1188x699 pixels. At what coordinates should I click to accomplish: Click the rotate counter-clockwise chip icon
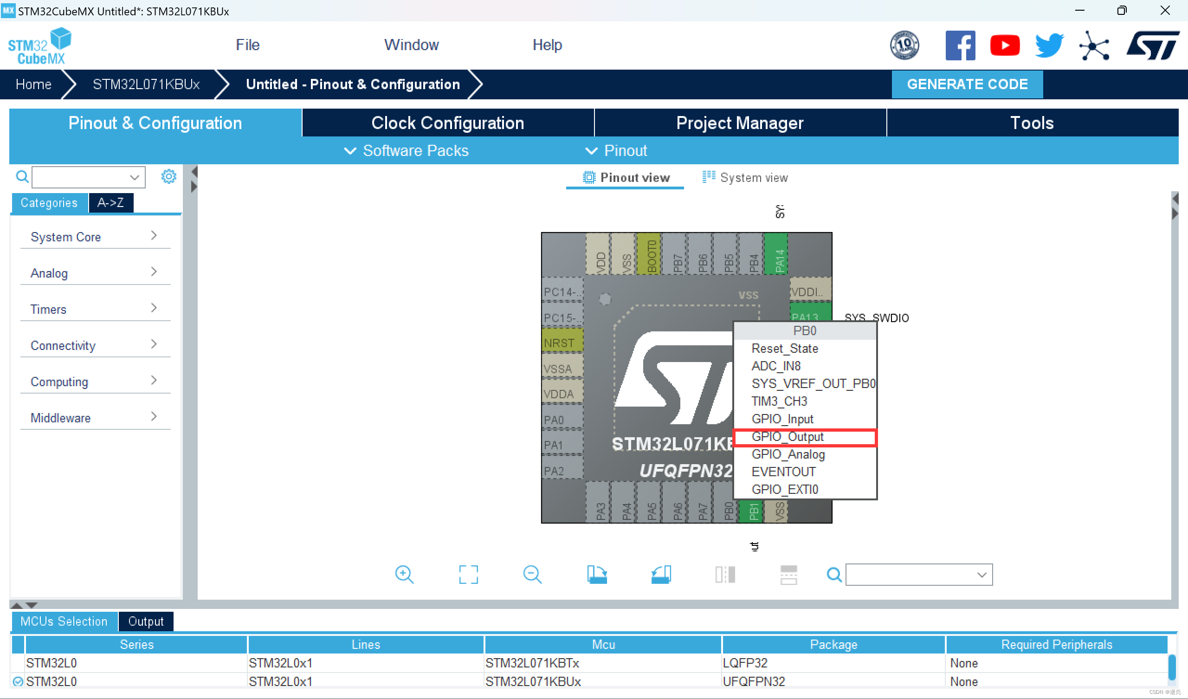tap(661, 574)
